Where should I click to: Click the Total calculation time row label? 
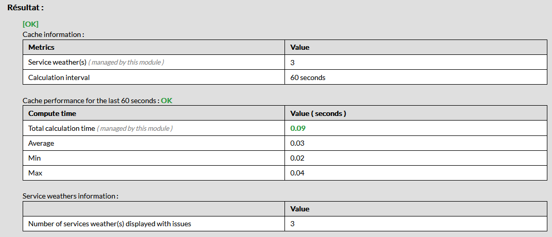[62, 128]
